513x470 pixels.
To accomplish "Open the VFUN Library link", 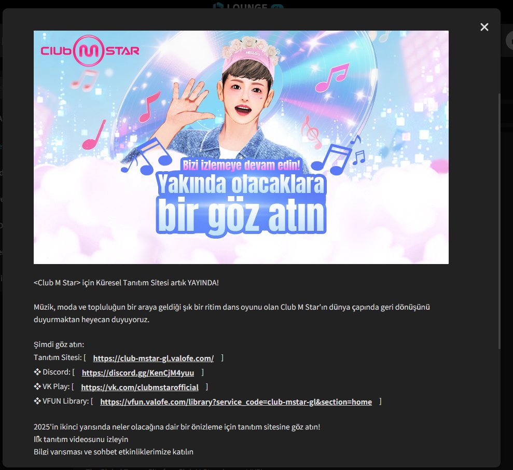I will tap(236, 402).
